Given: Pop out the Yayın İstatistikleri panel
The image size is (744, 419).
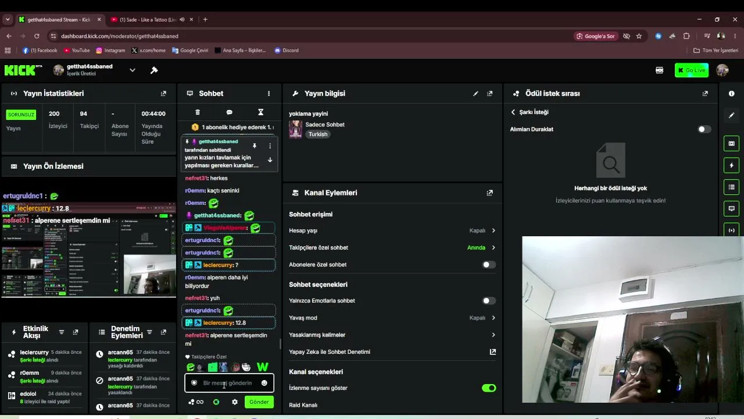Looking at the screenshot, I should 163,94.
